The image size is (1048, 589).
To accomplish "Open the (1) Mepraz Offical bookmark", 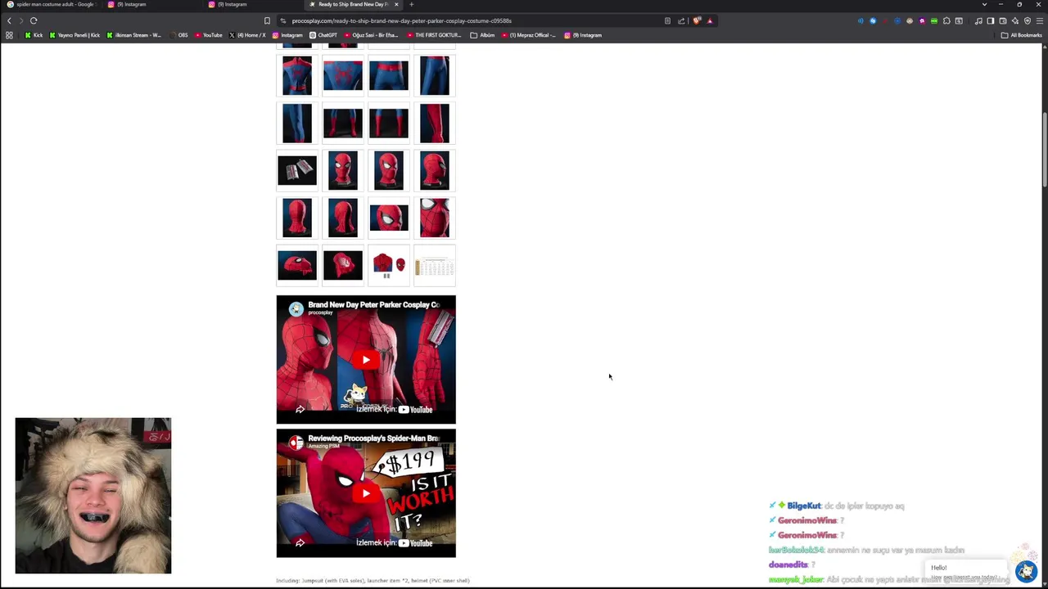I will [528, 35].
